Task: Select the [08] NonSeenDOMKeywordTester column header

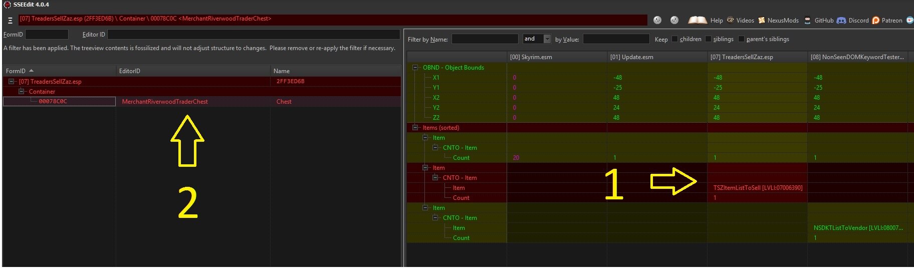Action: click(x=857, y=57)
